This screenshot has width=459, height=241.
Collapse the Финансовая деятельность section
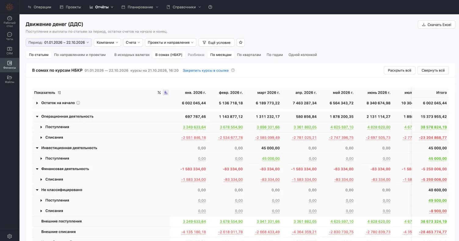point(37,169)
